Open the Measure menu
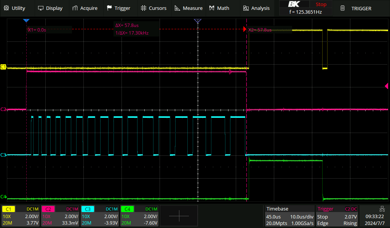Image resolution: width=390 pixels, height=228 pixels. coord(189,8)
